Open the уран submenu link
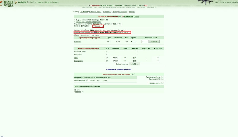 (148, 8)
